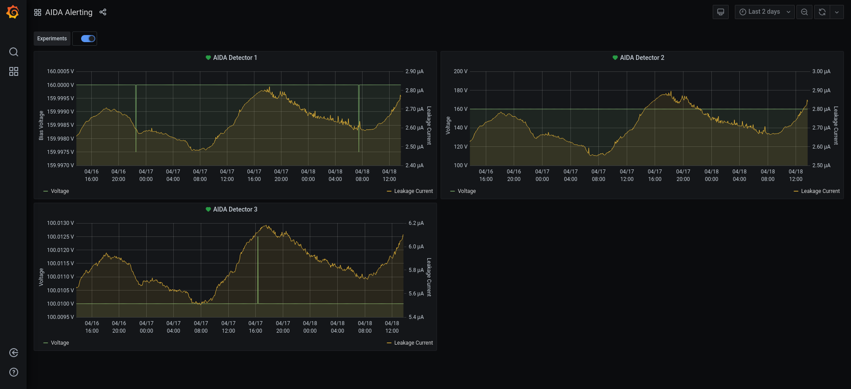
Task: Open the Last 2 days time picker
Action: point(764,12)
